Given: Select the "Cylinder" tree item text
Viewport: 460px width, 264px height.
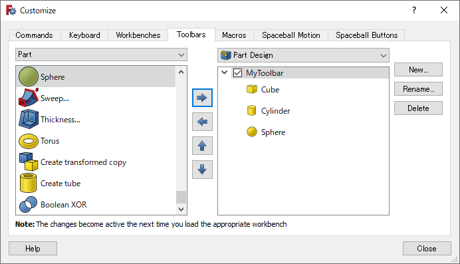Looking at the screenshot, I should click(x=275, y=111).
